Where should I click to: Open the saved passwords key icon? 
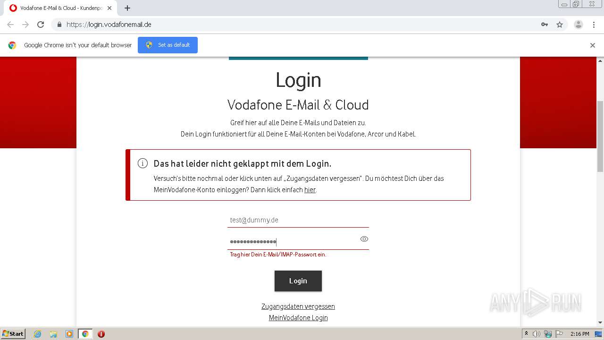pyautogui.click(x=545, y=25)
